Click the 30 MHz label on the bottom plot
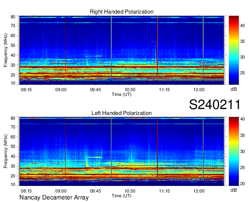Screen dimensions: 249x202 click(x=13, y=166)
